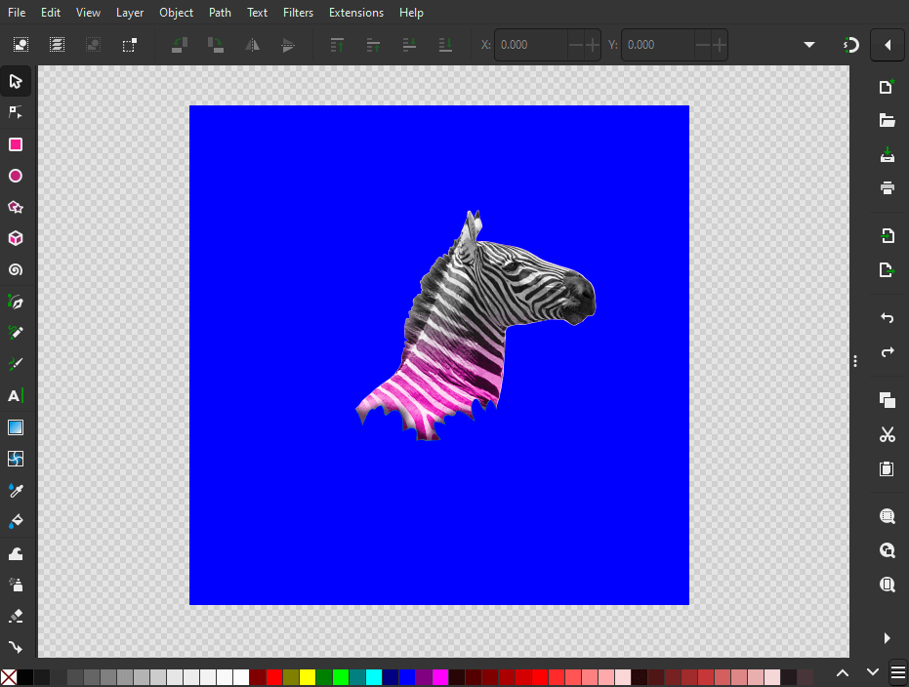This screenshot has width=909, height=687.
Task: Select the Rectangle tool
Action: (x=16, y=144)
